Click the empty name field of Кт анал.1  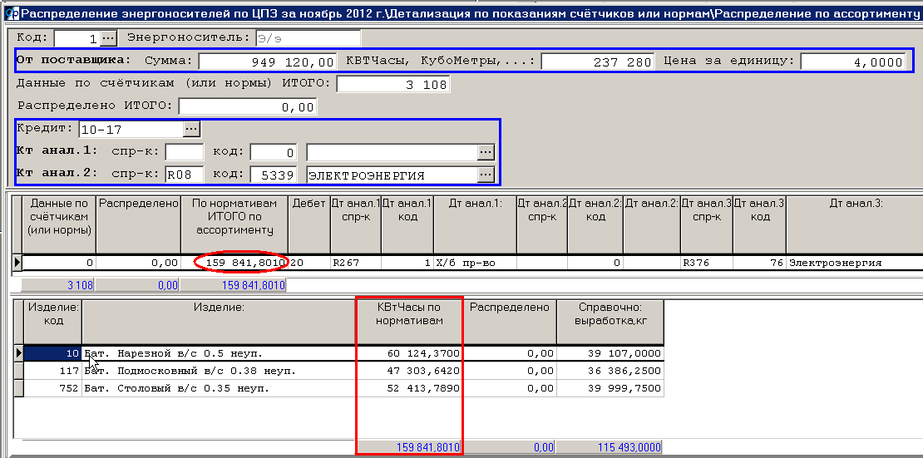(392, 152)
